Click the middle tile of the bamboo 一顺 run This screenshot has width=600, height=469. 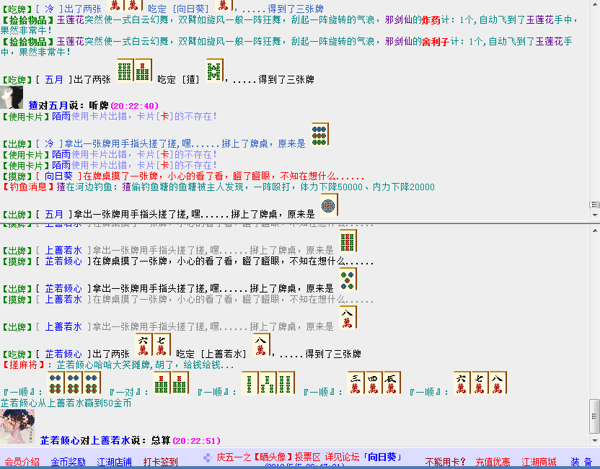[x=268, y=383]
